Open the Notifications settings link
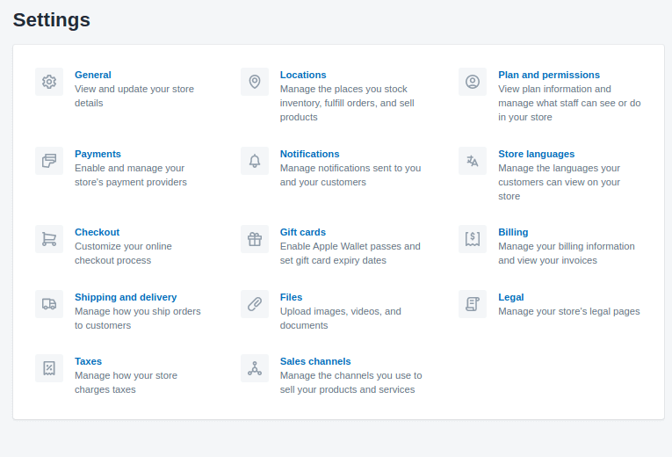Image resolution: width=672 pixels, height=457 pixels. [309, 154]
